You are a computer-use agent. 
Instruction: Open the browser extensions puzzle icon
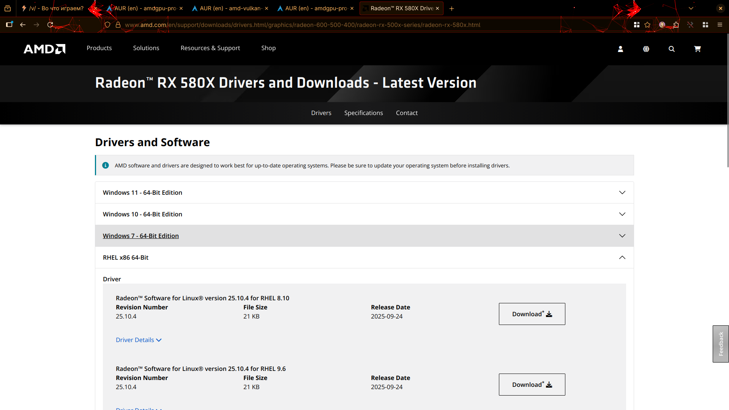click(676, 25)
